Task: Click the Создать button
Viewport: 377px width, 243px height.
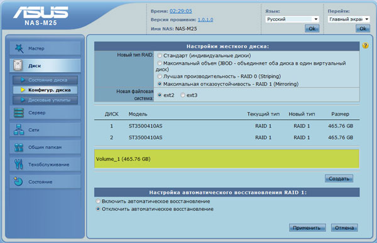Action: tap(339, 178)
